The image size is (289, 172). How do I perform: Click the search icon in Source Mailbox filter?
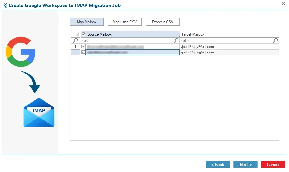(176, 40)
